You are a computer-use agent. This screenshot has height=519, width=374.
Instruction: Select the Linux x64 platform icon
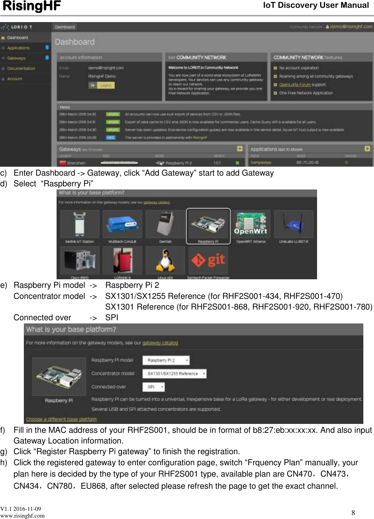[164, 260]
